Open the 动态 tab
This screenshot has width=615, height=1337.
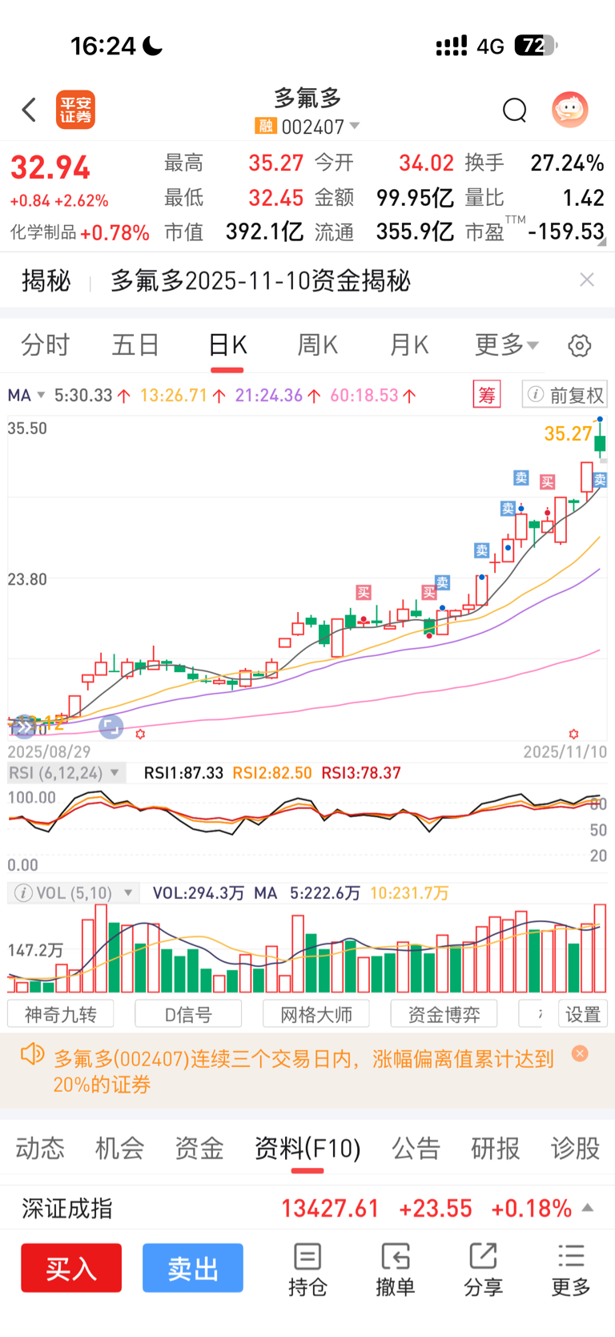click(x=40, y=1148)
